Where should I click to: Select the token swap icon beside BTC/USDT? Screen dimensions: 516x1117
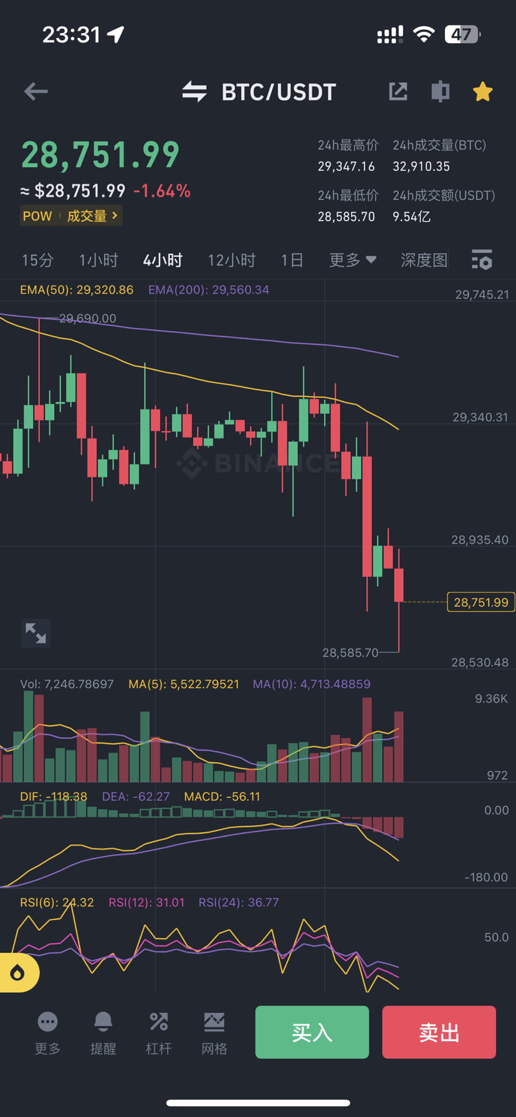coord(194,92)
